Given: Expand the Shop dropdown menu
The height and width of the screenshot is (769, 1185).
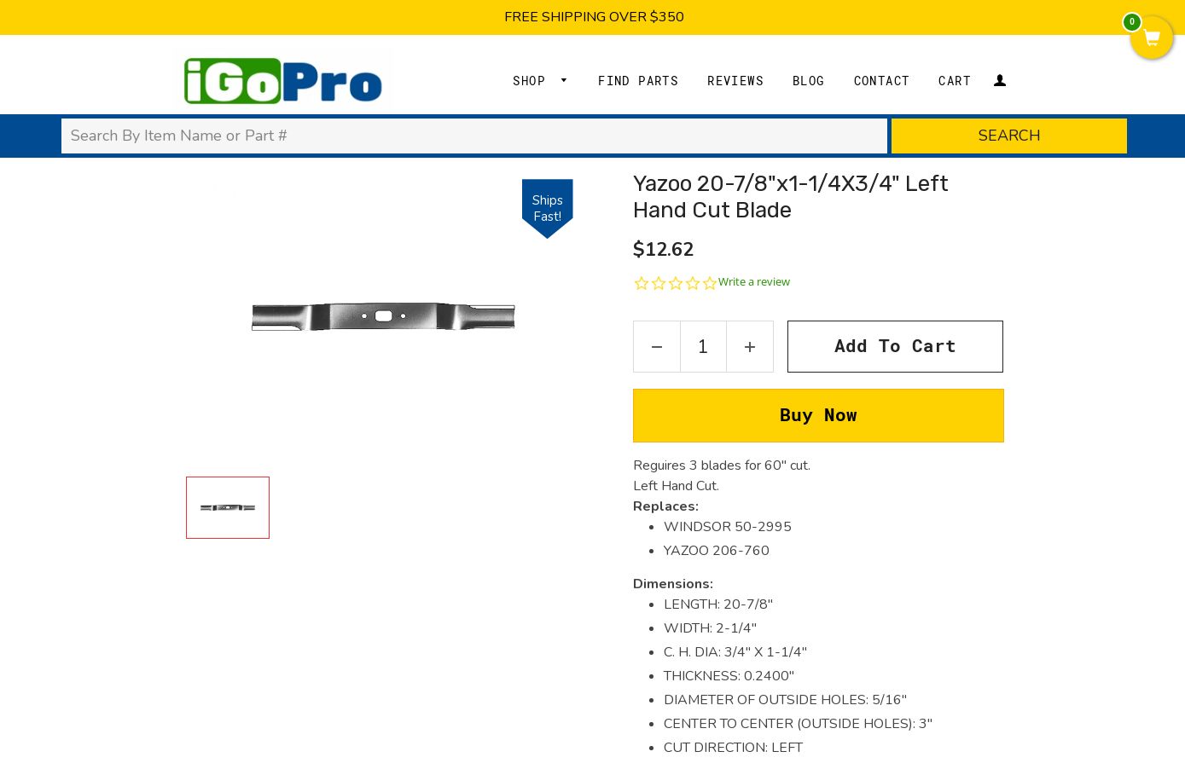Looking at the screenshot, I should tap(540, 81).
